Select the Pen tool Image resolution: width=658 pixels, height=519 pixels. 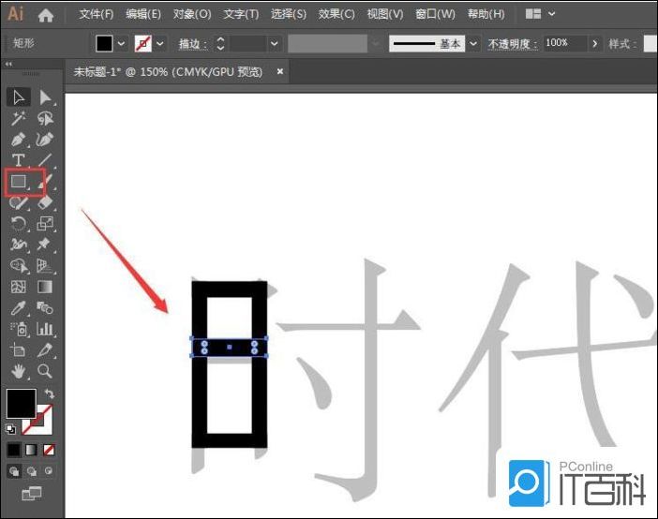pos(19,140)
